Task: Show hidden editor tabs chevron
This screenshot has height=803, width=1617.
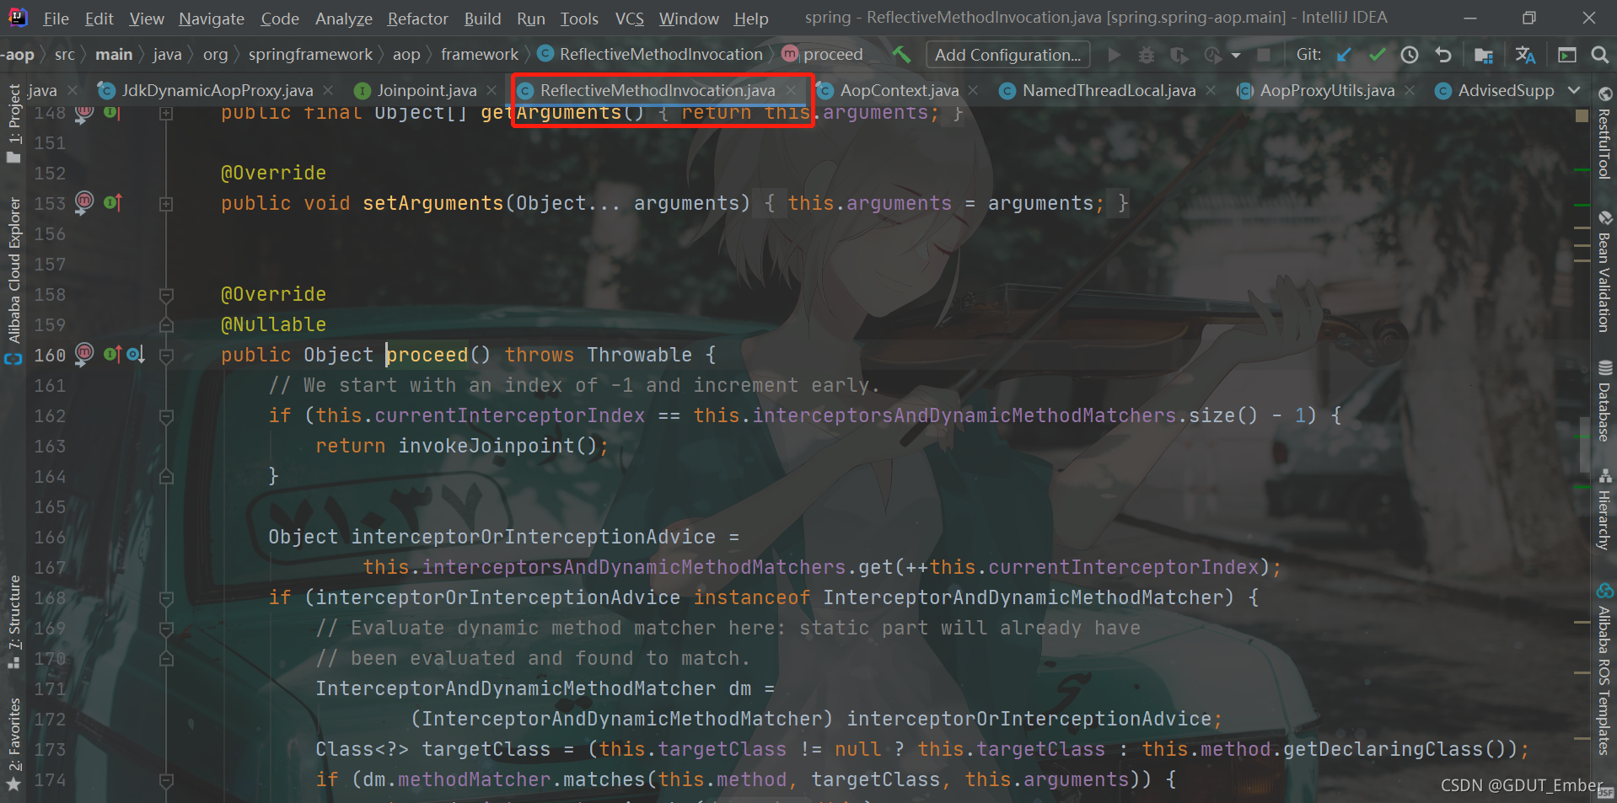Action: coord(1574,90)
